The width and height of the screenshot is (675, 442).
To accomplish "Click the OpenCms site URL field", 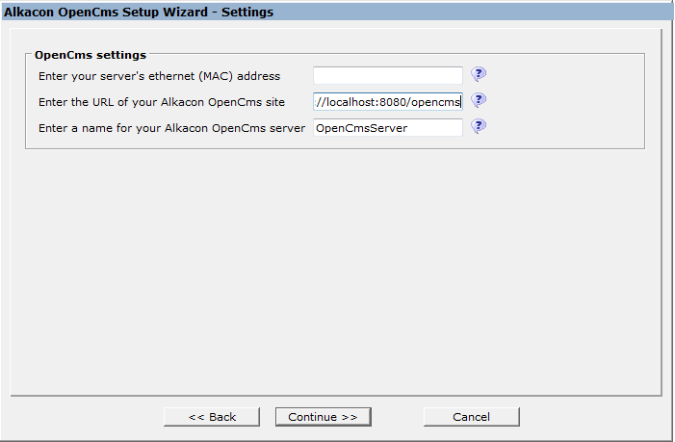I will click(x=388, y=101).
